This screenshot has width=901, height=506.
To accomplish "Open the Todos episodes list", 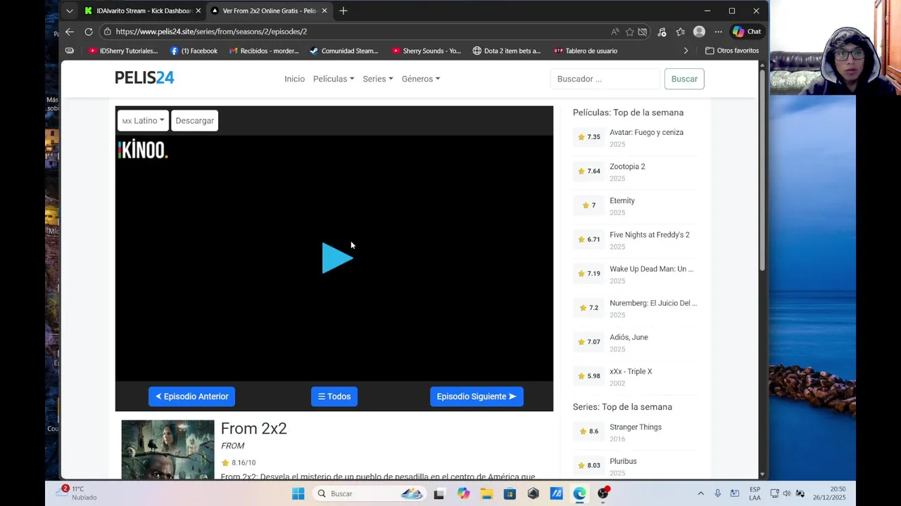I will point(334,396).
